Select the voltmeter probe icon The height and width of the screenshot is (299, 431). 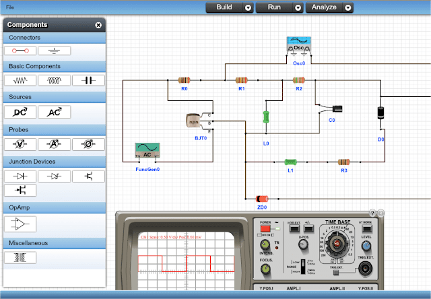coord(20,143)
